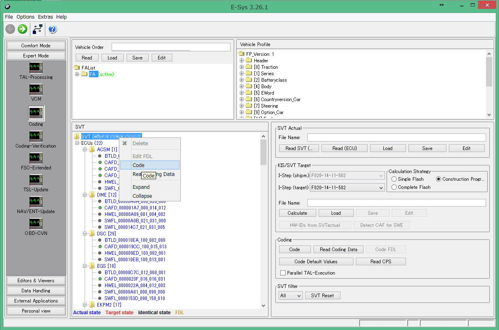Collapse the EGS [18] node
This screenshot has width=499, height=330.
[x=85, y=266]
